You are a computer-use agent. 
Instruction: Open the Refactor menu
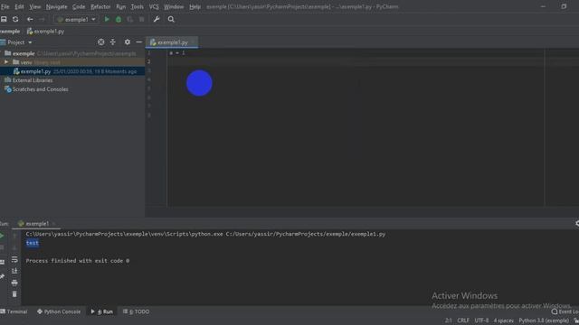[x=100, y=6]
